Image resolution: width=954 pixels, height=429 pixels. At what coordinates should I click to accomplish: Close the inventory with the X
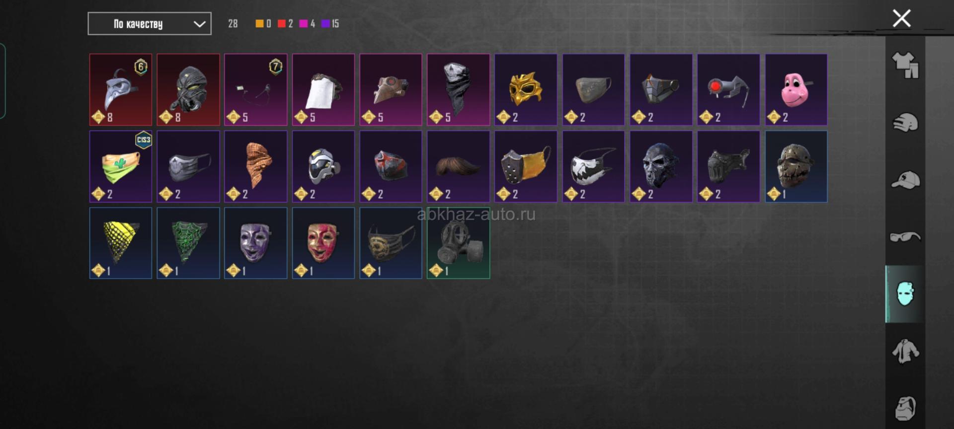(x=901, y=18)
